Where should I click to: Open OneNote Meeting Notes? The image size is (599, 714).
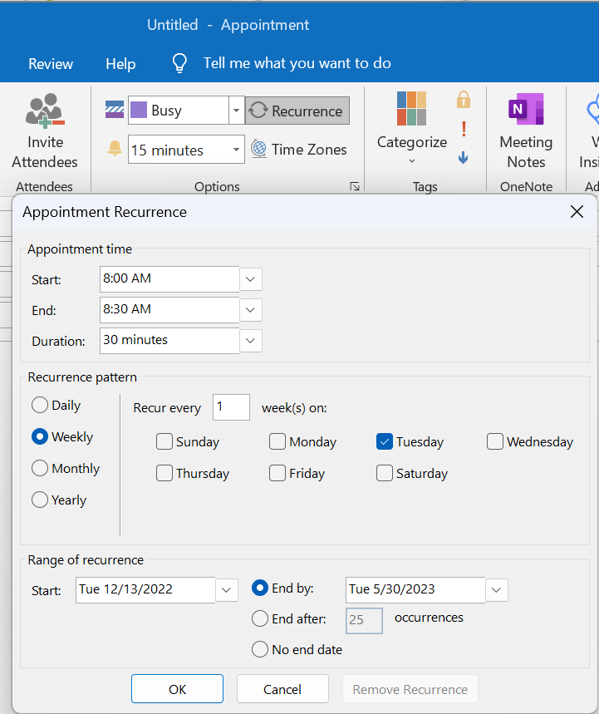pos(525,111)
